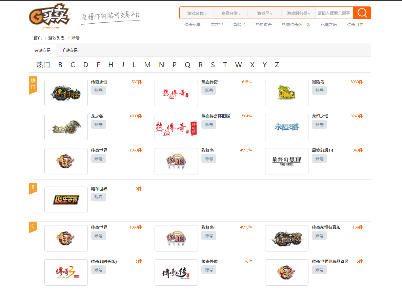Click 账号 button under 热血传奇 1615件
402x290 pixels.
209,90
